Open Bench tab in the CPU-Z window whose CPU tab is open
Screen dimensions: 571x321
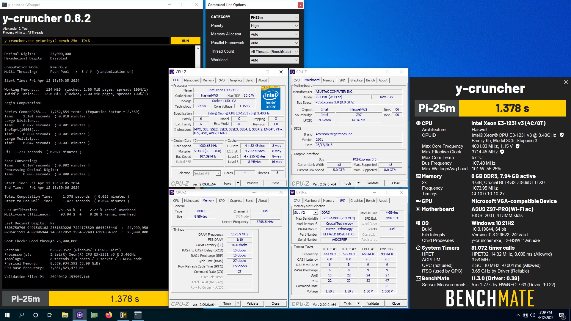pos(250,80)
